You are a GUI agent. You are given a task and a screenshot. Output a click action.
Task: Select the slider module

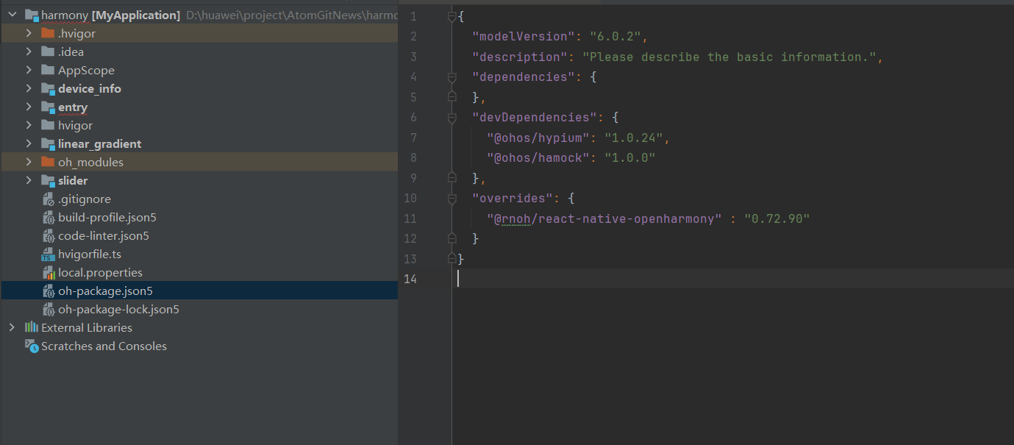point(73,180)
